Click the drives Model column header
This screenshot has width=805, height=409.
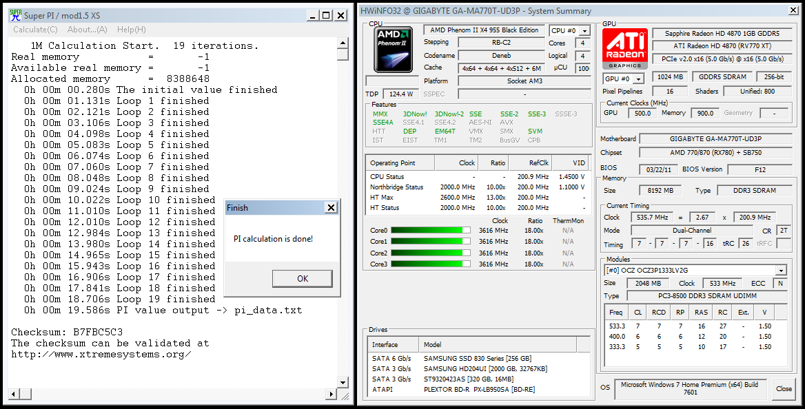point(498,344)
